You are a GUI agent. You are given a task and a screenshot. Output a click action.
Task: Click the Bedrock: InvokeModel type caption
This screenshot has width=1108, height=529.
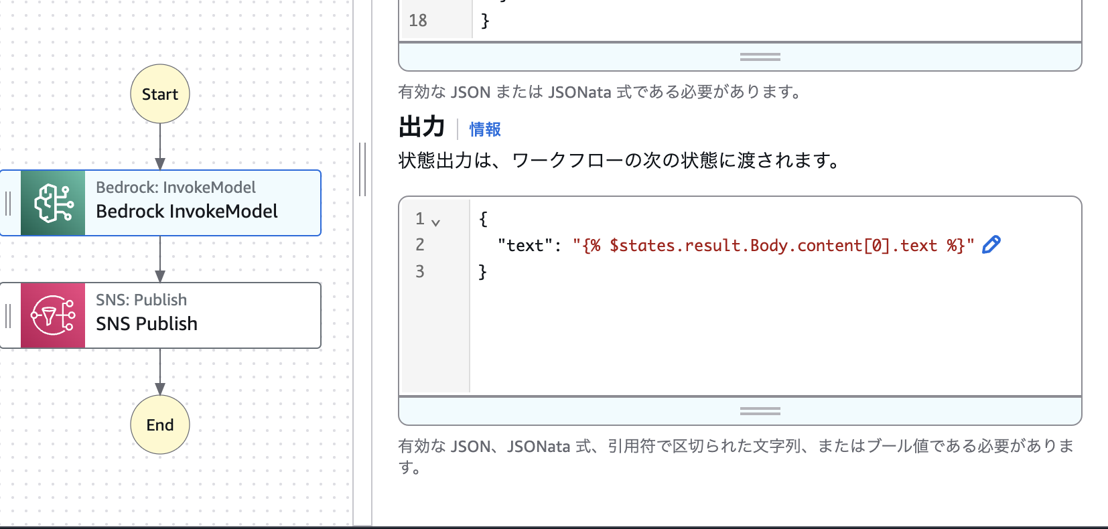(176, 187)
